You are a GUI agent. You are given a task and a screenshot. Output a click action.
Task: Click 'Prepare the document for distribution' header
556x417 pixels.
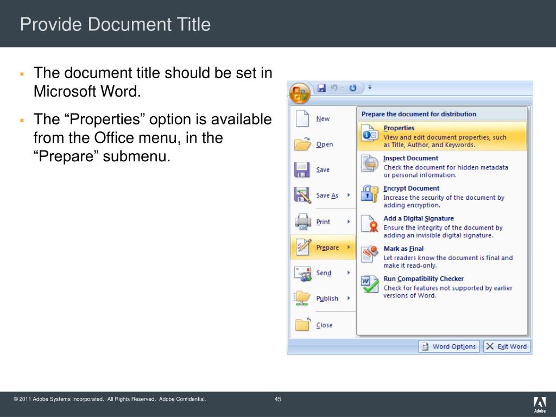click(419, 114)
